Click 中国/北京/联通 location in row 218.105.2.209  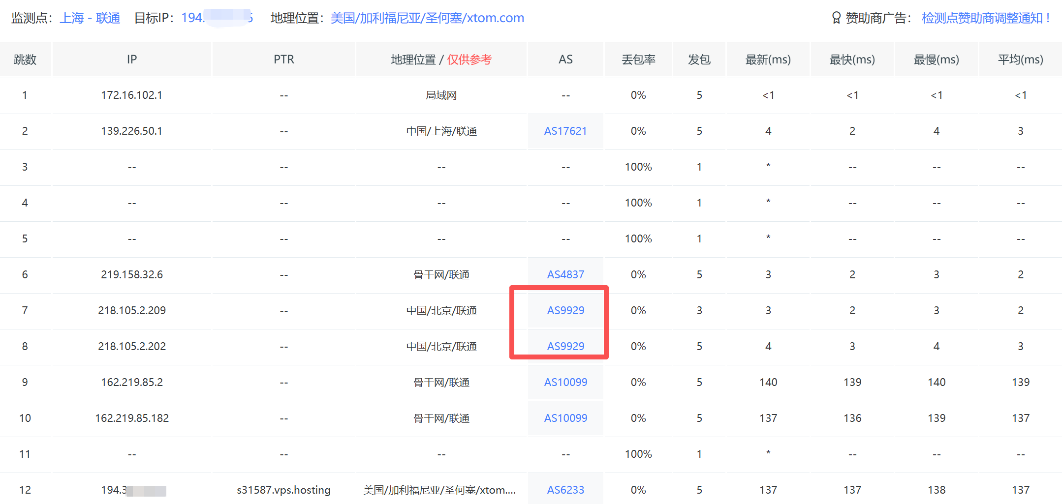pos(441,311)
